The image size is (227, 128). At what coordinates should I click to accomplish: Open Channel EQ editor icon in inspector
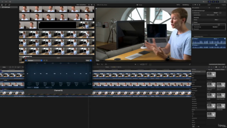tap(219, 25)
